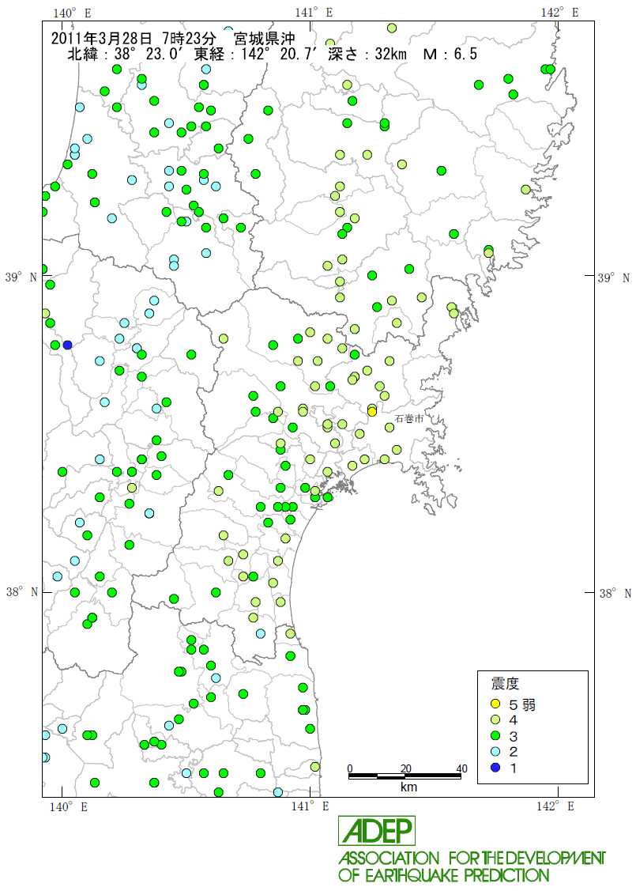Select the date line 2011年3月28日 7時23分 宮城県沖
Image resolution: width=636 pixels, height=891 pixels.
tap(173, 39)
